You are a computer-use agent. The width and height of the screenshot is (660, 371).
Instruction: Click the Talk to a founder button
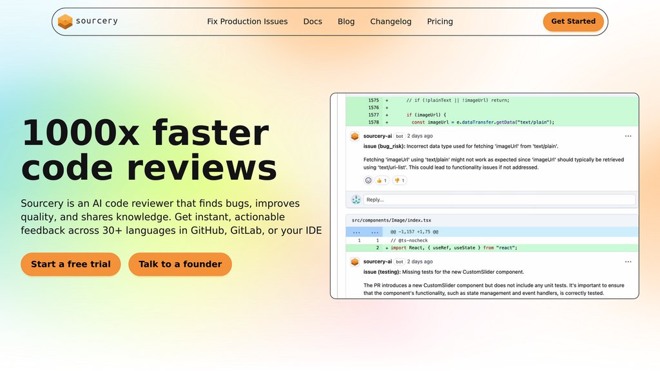180,264
